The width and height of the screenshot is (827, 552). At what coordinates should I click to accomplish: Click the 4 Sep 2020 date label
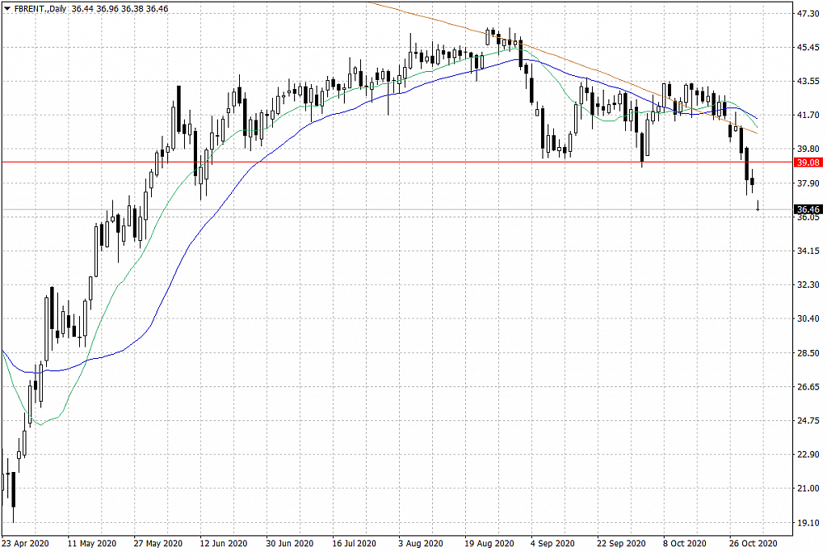(553, 543)
